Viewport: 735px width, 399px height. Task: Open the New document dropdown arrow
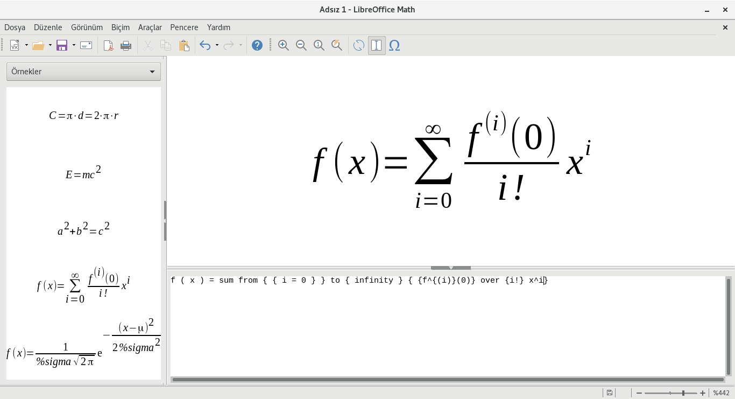[x=26, y=46]
